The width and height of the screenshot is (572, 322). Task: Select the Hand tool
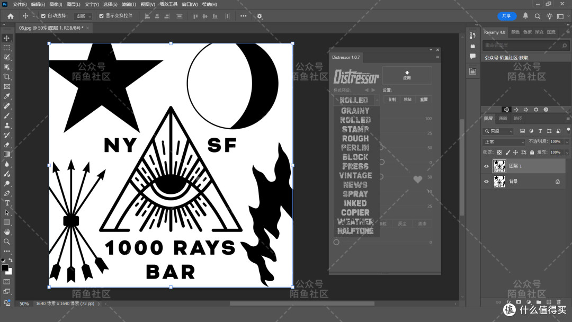6,231
